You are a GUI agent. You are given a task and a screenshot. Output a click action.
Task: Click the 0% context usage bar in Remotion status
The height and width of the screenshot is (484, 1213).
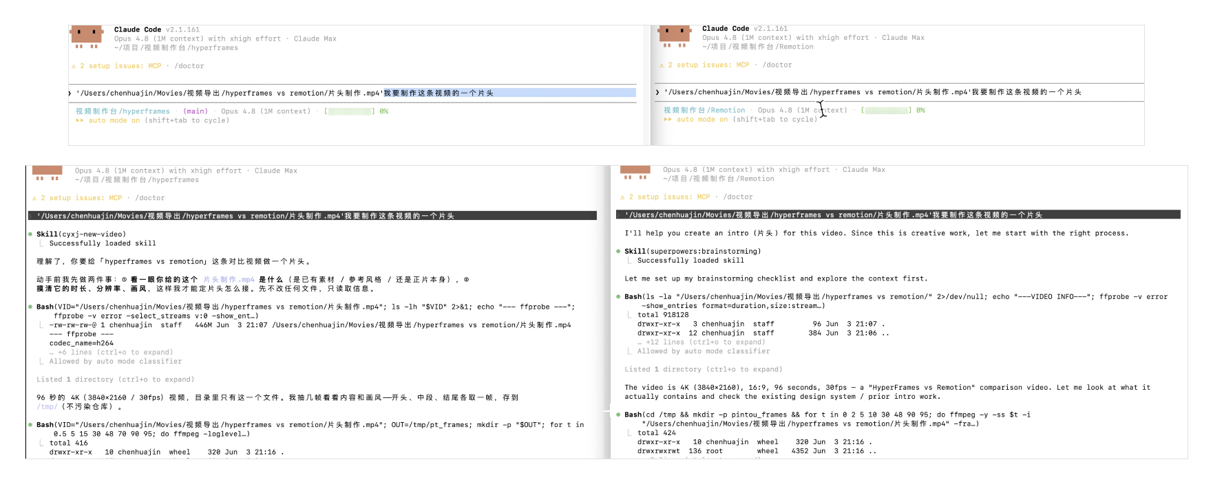pyautogui.click(x=893, y=110)
